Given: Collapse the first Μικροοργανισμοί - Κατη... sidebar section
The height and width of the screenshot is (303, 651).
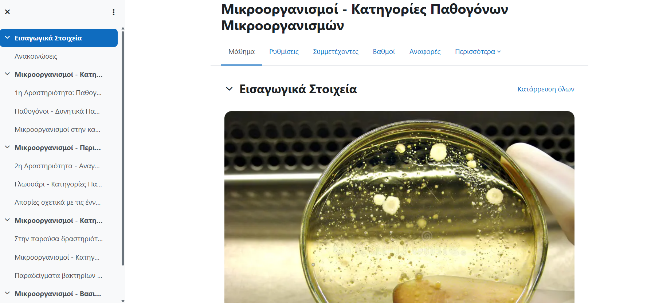Looking at the screenshot, I should pyautogui.click(x=7, y=74).
